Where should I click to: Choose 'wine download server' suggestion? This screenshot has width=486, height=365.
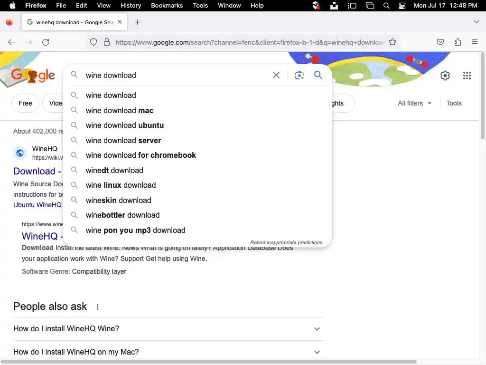tap(197, 140)
